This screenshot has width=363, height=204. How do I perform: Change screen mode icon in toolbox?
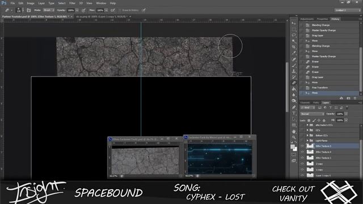294,160
